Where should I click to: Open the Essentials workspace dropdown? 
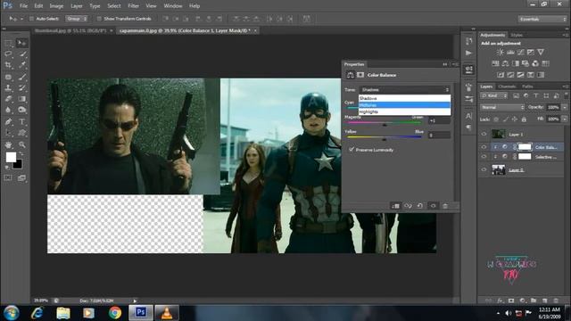click(x=542, y=19)
